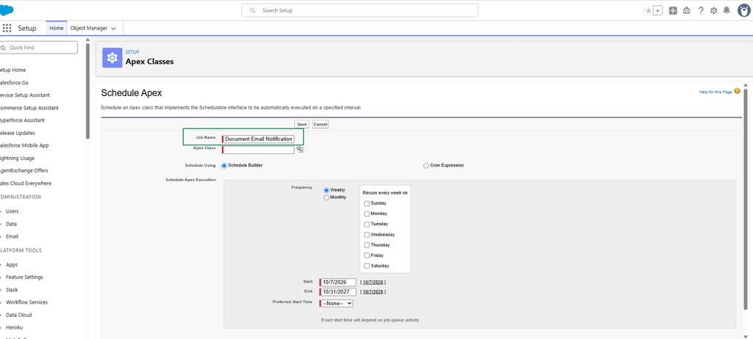Viewport: 753px width, 339px height.
Task: Click the Job Name input field
Action: click(258, 139)
